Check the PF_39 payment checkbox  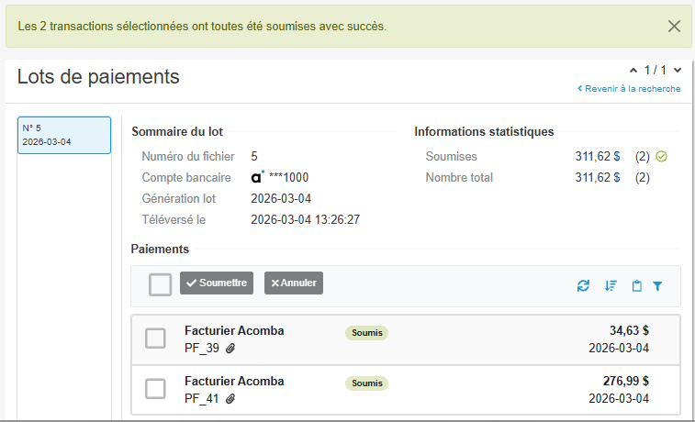pyautogui.click(x=155, y=339)
